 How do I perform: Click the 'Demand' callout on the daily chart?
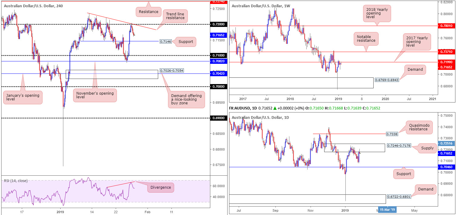point(425,189)
